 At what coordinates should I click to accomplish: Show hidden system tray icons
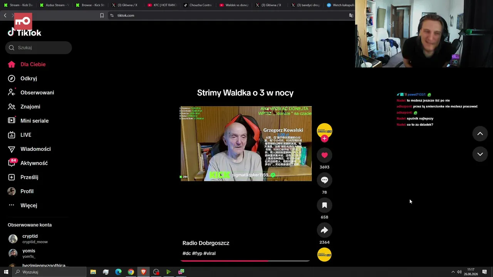(453, 272)
